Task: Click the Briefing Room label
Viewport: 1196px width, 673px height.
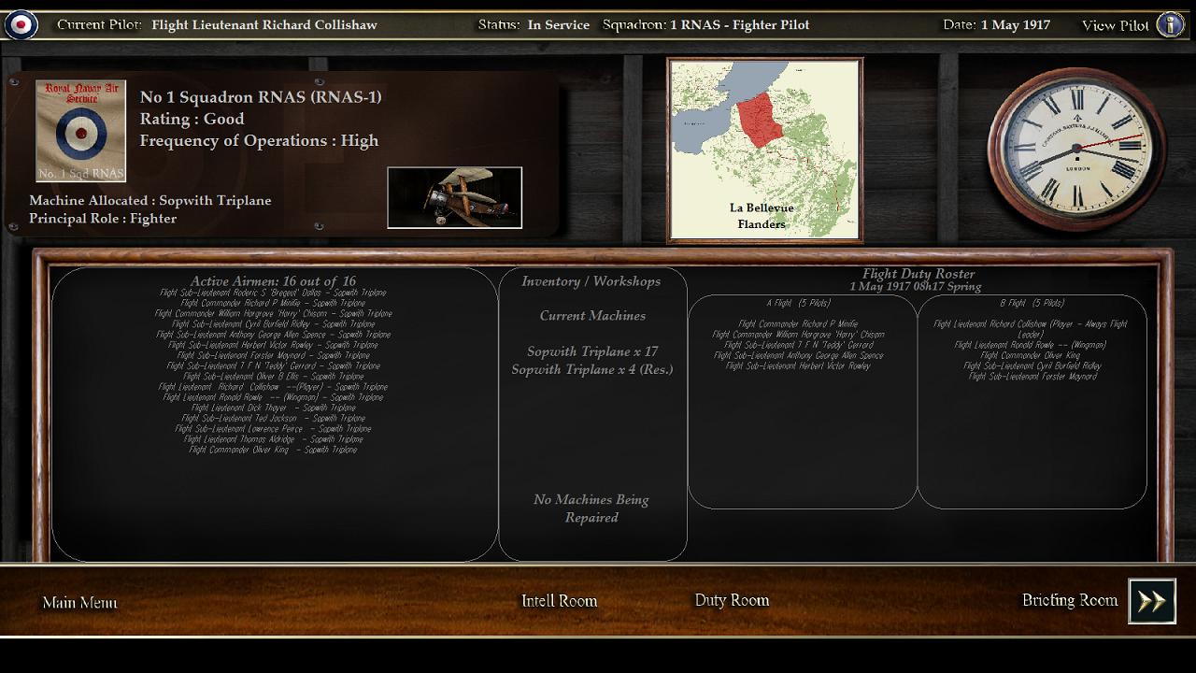Action: pos(1070,600)
